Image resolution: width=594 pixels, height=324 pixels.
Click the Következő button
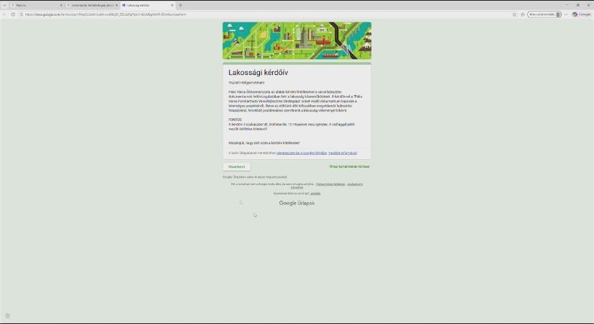(237, 167)
